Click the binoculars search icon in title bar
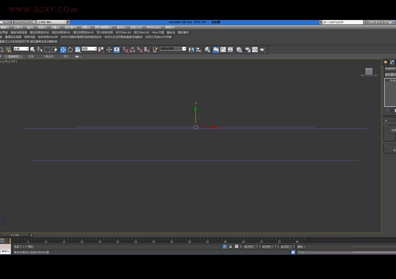 [x=366, y=22]
